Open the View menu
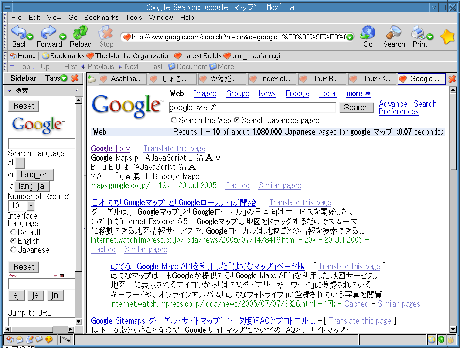460x348 pixels. [54, 18]
